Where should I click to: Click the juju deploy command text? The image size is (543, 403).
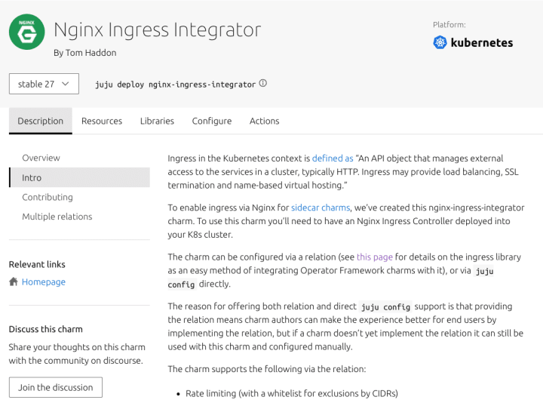tap(176, 85)
